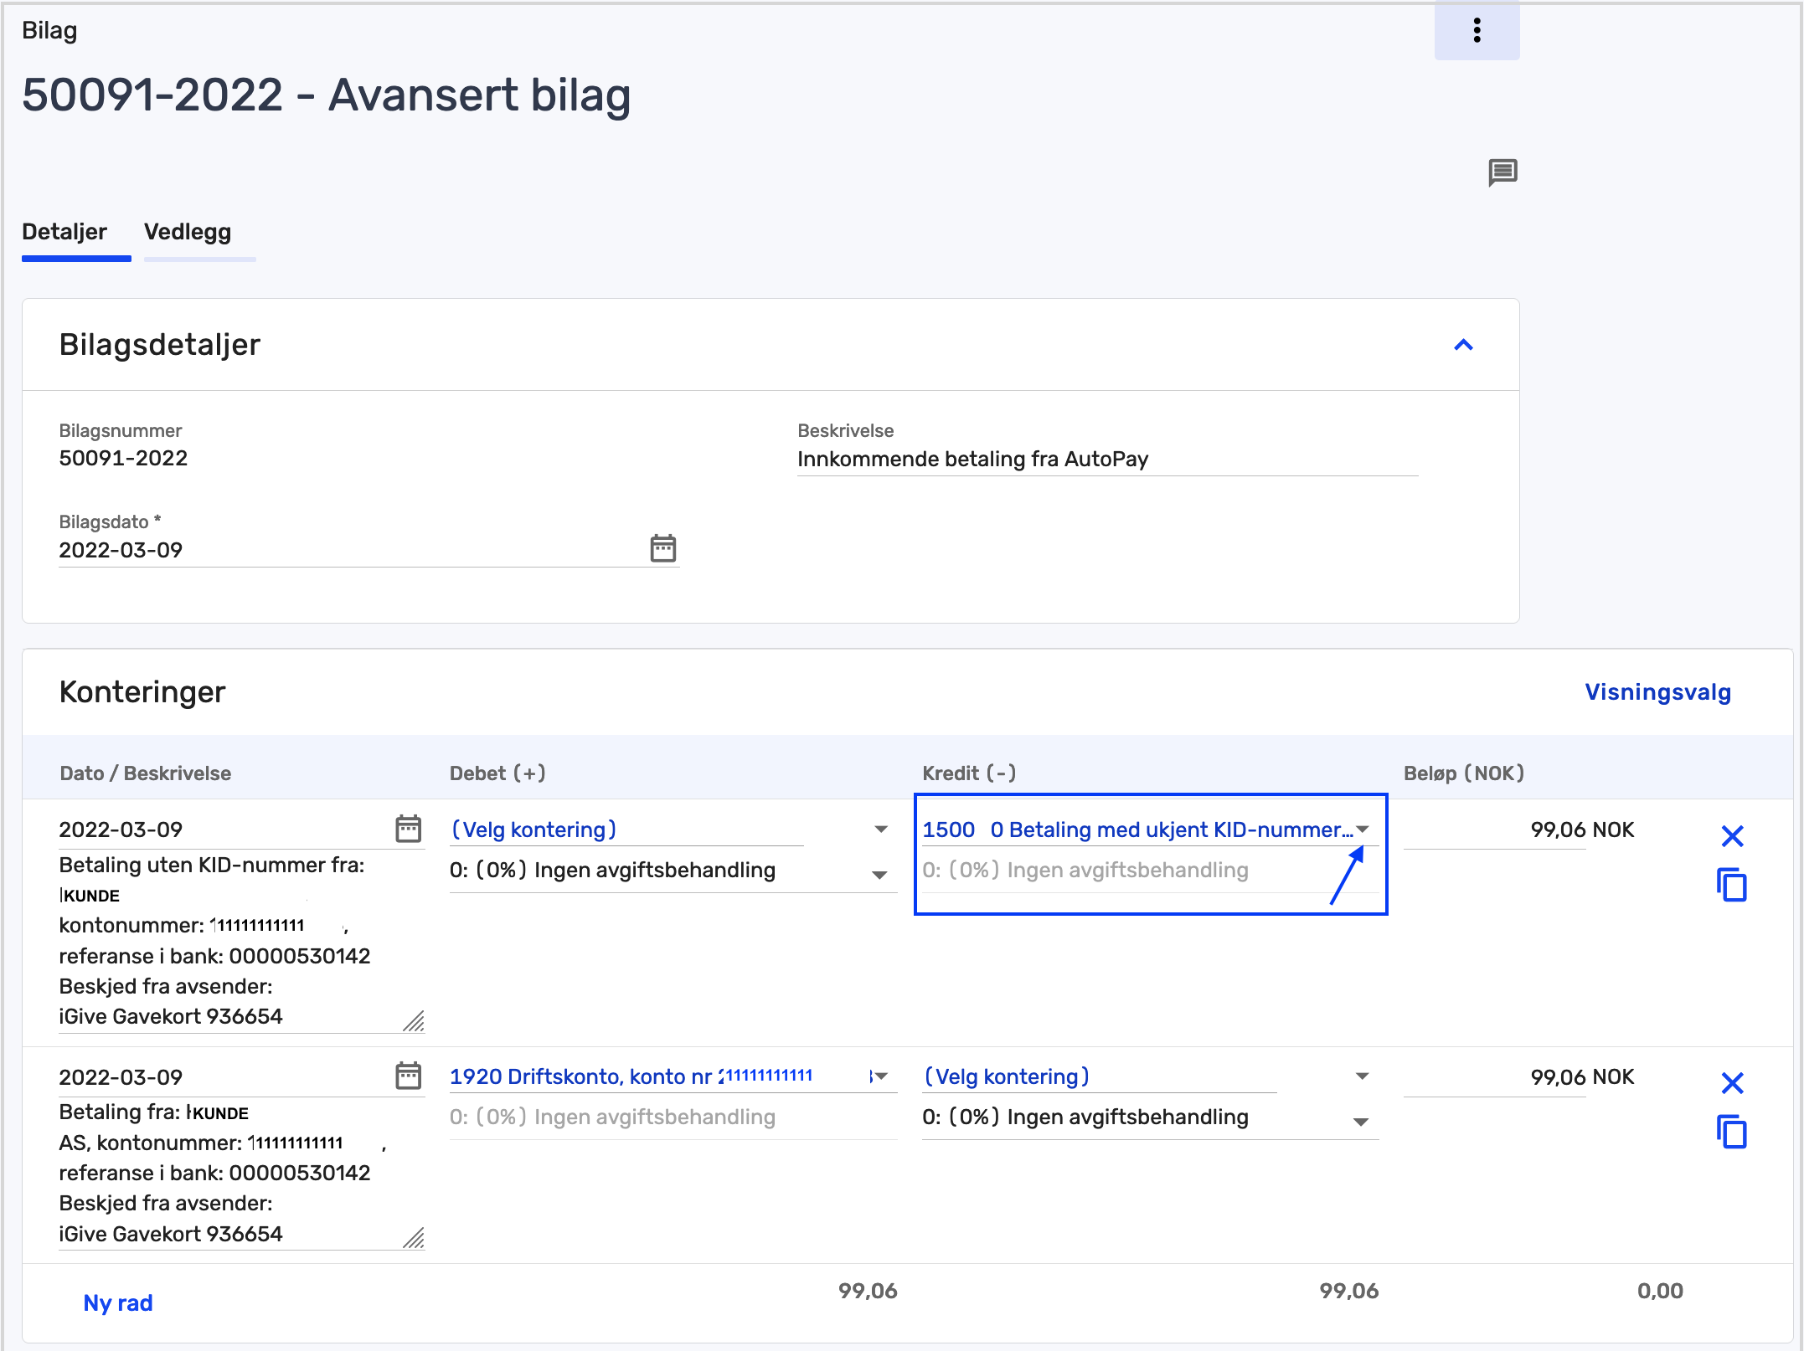Edit the first row's description starting Betaling uten KID-nummer
The height and width of the screenshot is (1351, 1804).
[x=241, y=941]
